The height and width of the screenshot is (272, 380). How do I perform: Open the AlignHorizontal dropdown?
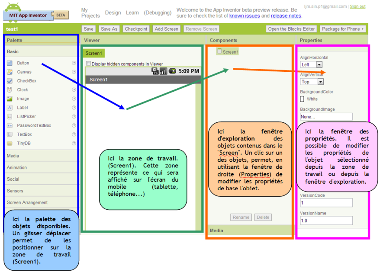pyautogui.click(x=312, y=65)
